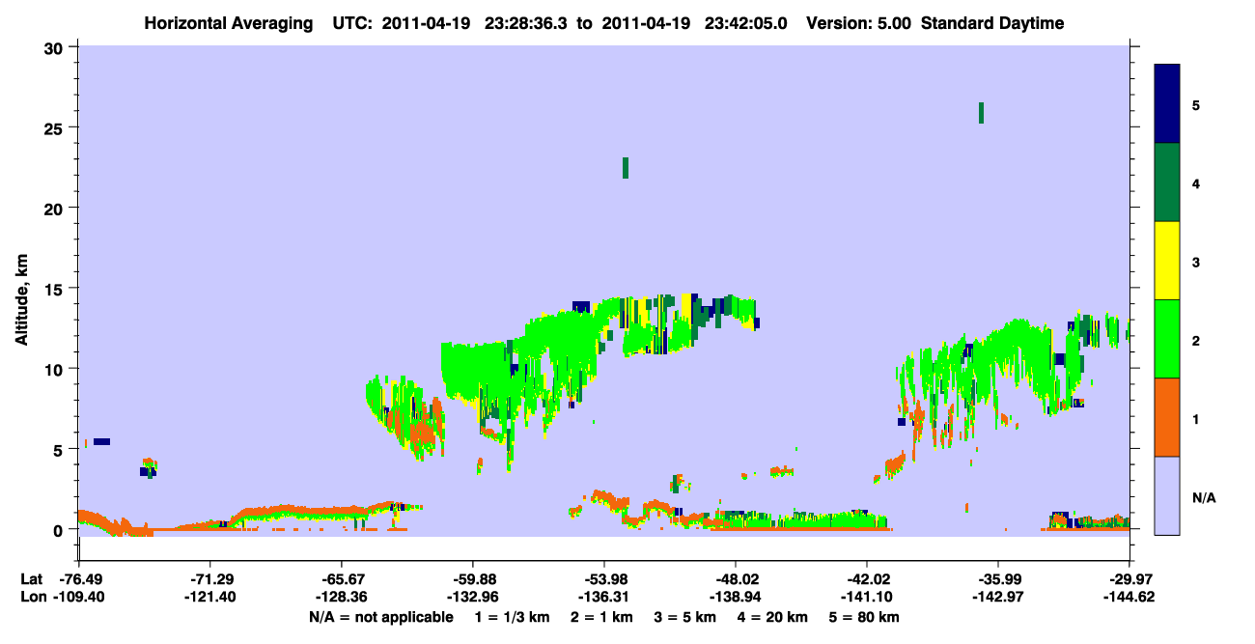Click the longitude value -109.40
The width and height of the screenshot is (1255, 644).
pos(78,598)
